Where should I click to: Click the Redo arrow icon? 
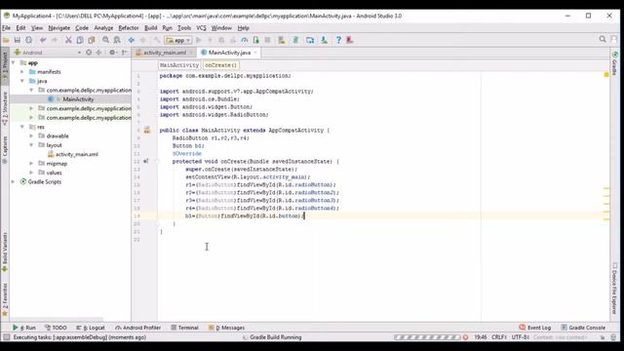pyautogui.click(x=55, y=40)
